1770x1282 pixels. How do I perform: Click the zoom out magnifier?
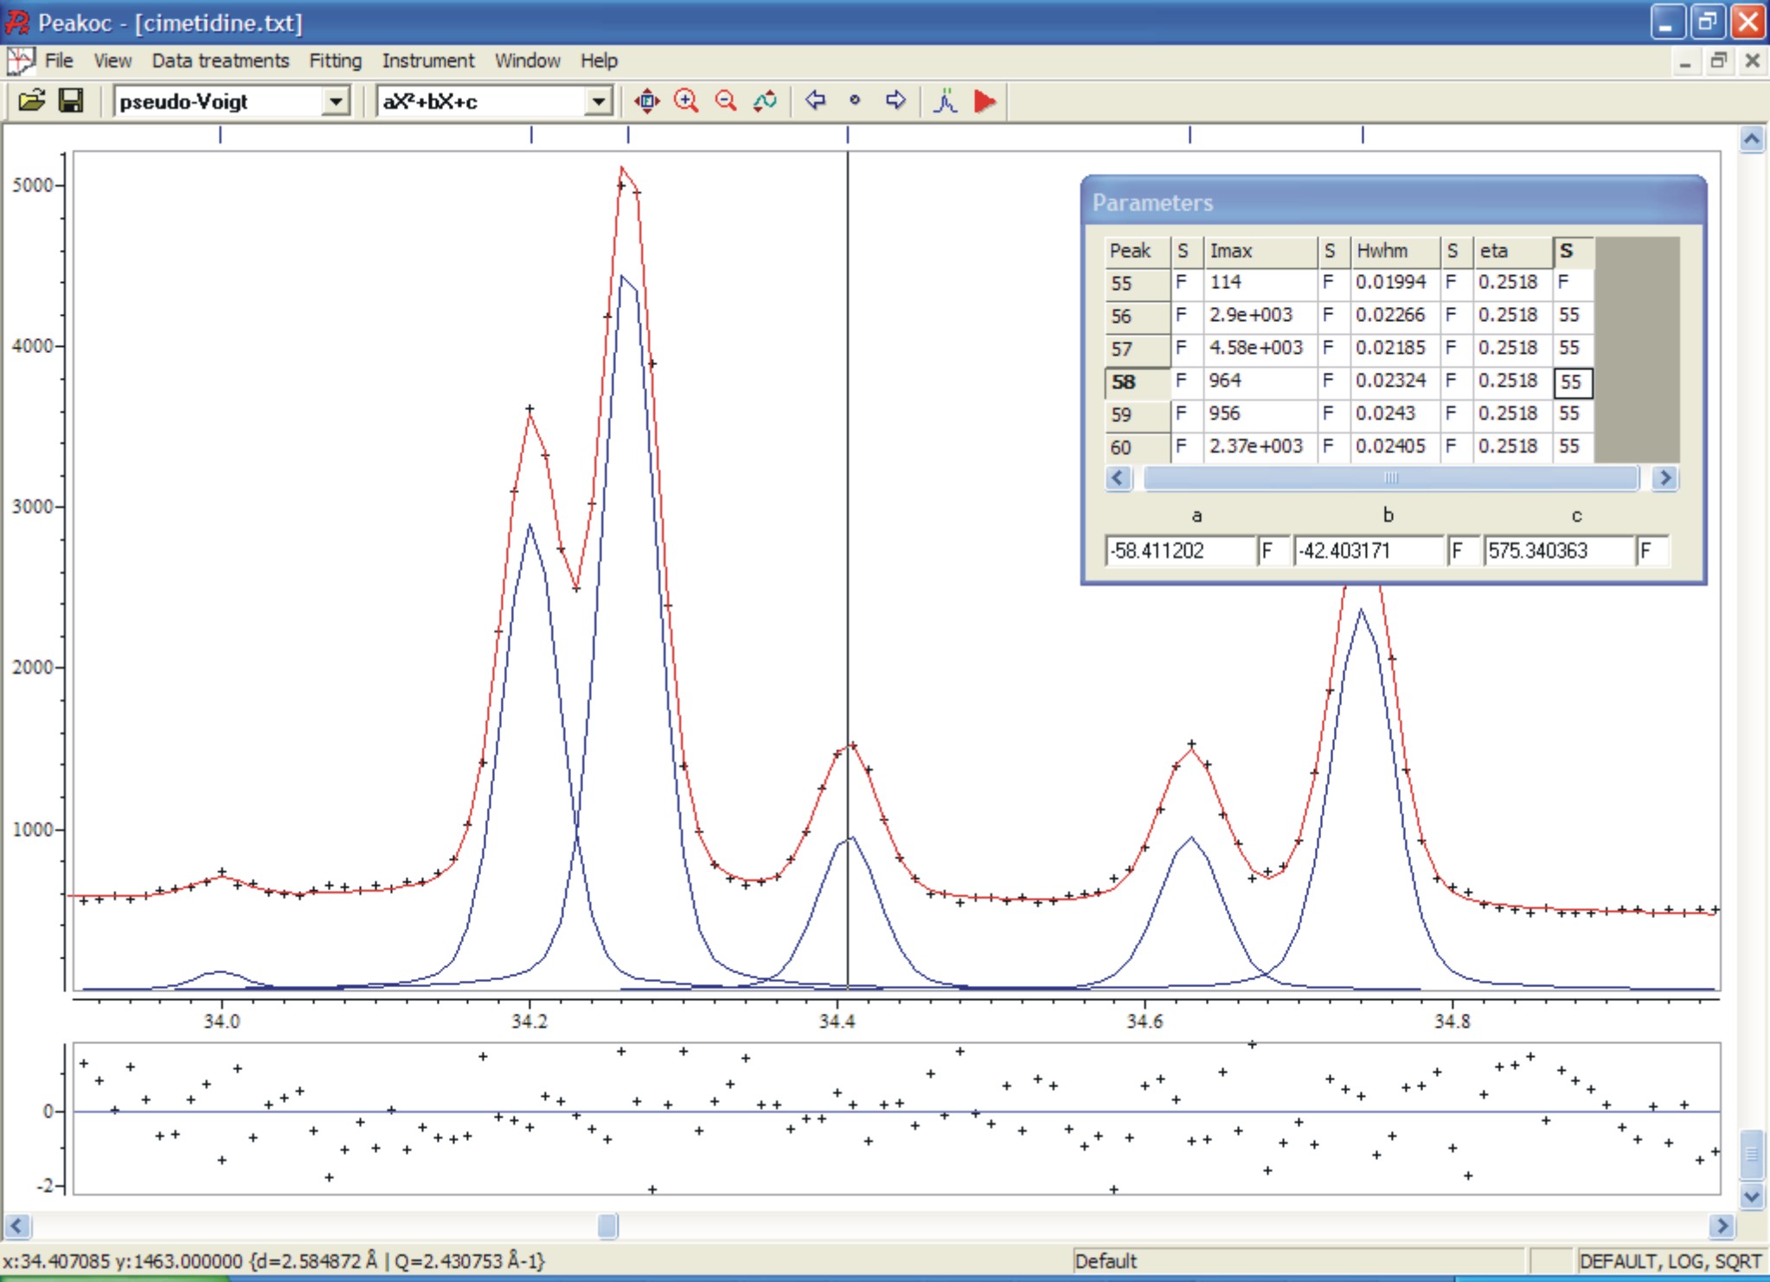tap(726, 101)
